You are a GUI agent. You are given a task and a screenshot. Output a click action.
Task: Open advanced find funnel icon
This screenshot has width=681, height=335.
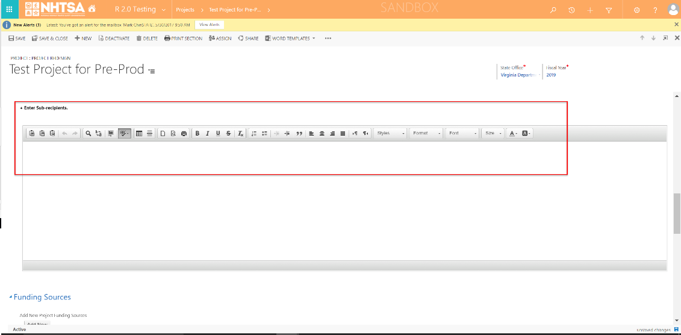tap(609, 10)
